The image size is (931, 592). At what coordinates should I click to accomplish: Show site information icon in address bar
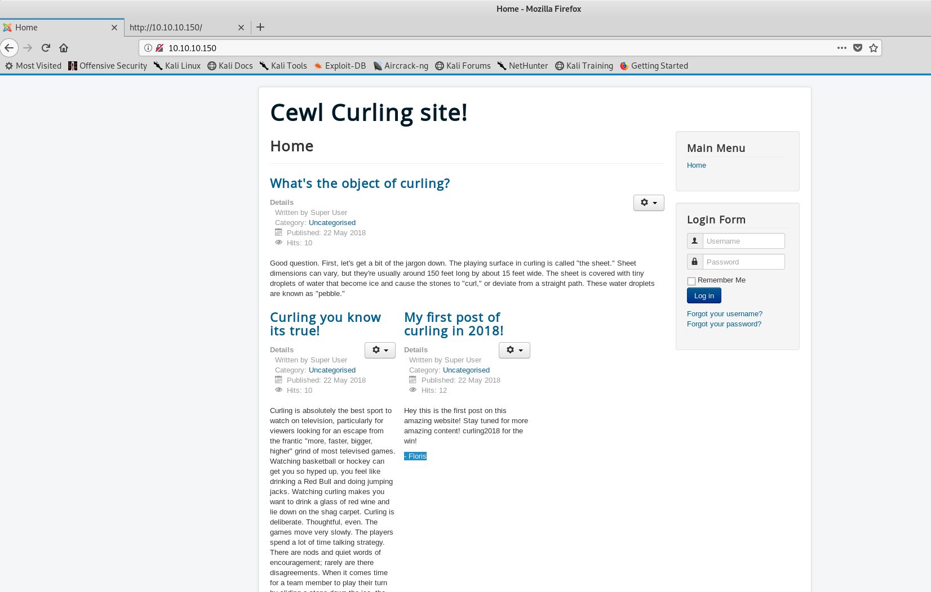point(148,48)
